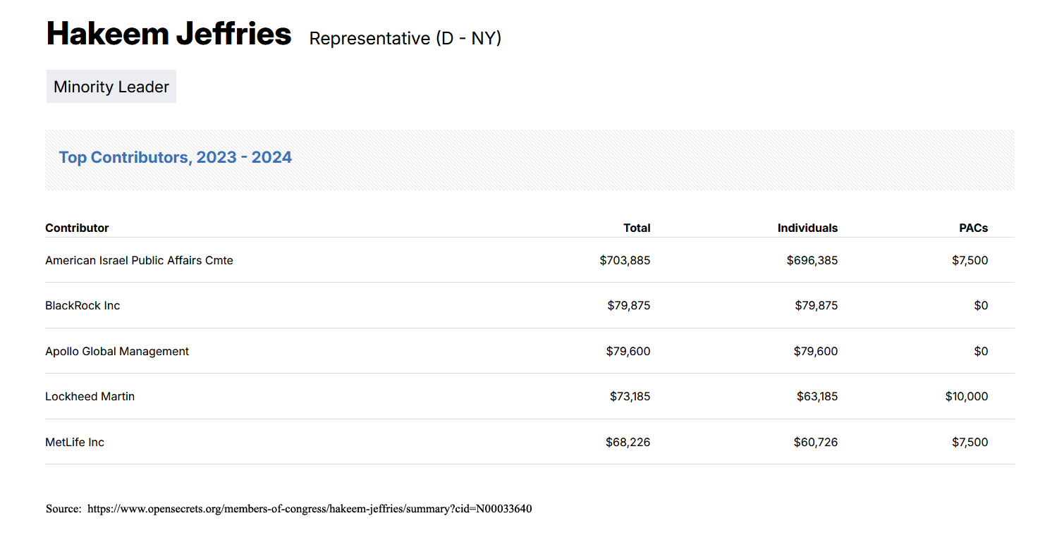Click the Total column header
The width and height of the screenshot is (1064, 542).
coord(637,228)
